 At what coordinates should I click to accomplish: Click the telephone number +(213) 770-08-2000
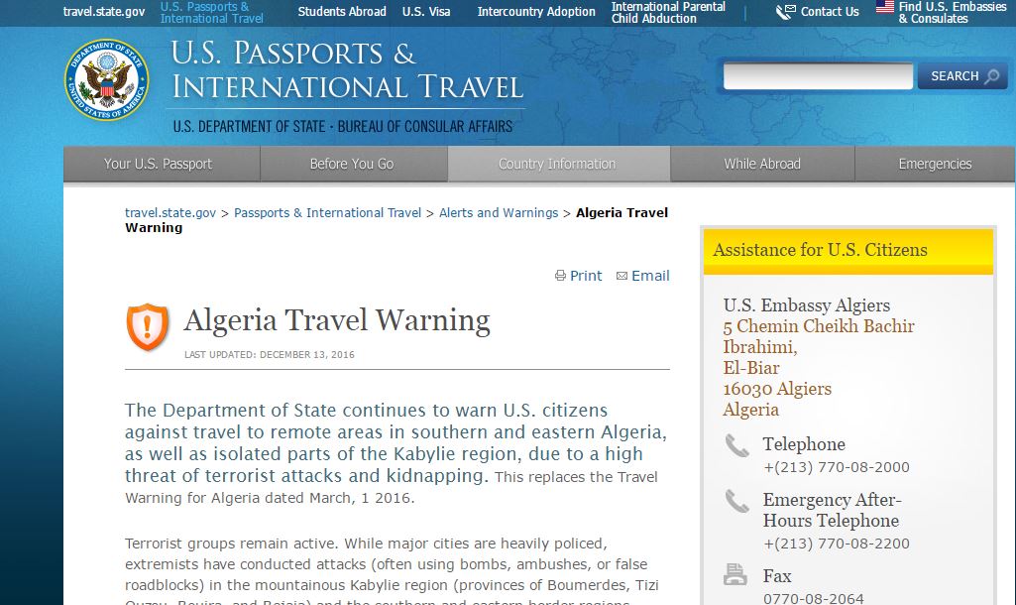click(x=836, y=467)
